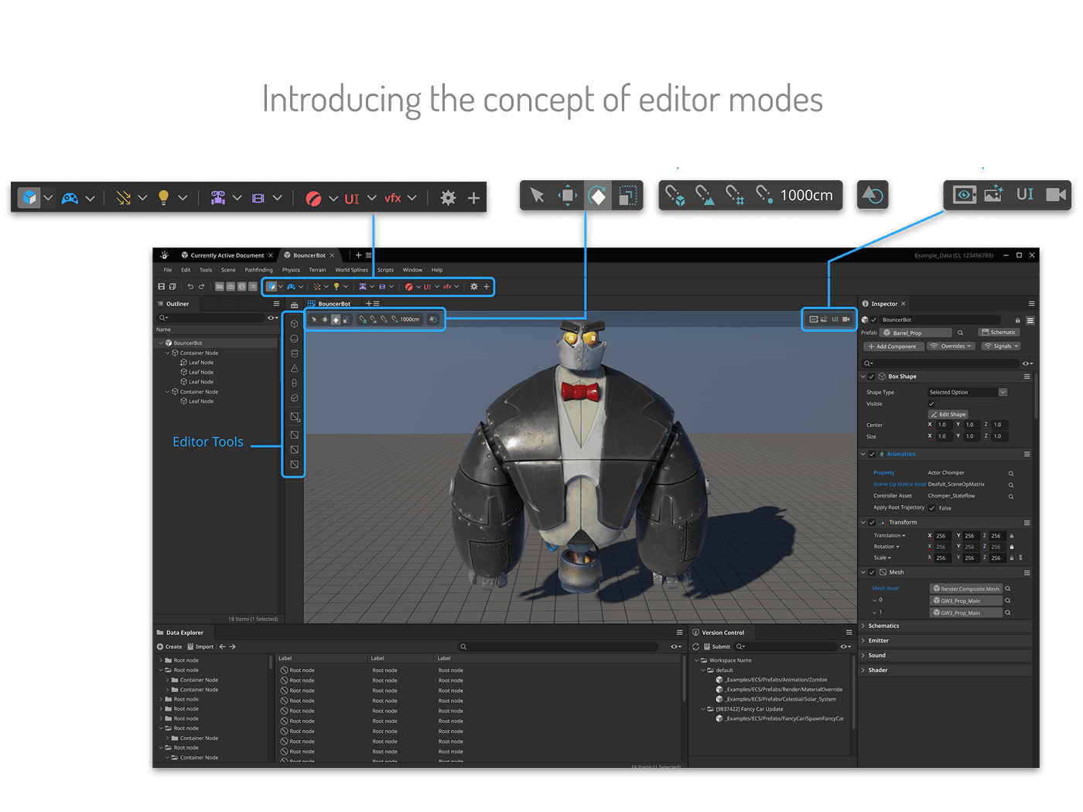Switch to the Currently Active Document tab

pos(227,254)
